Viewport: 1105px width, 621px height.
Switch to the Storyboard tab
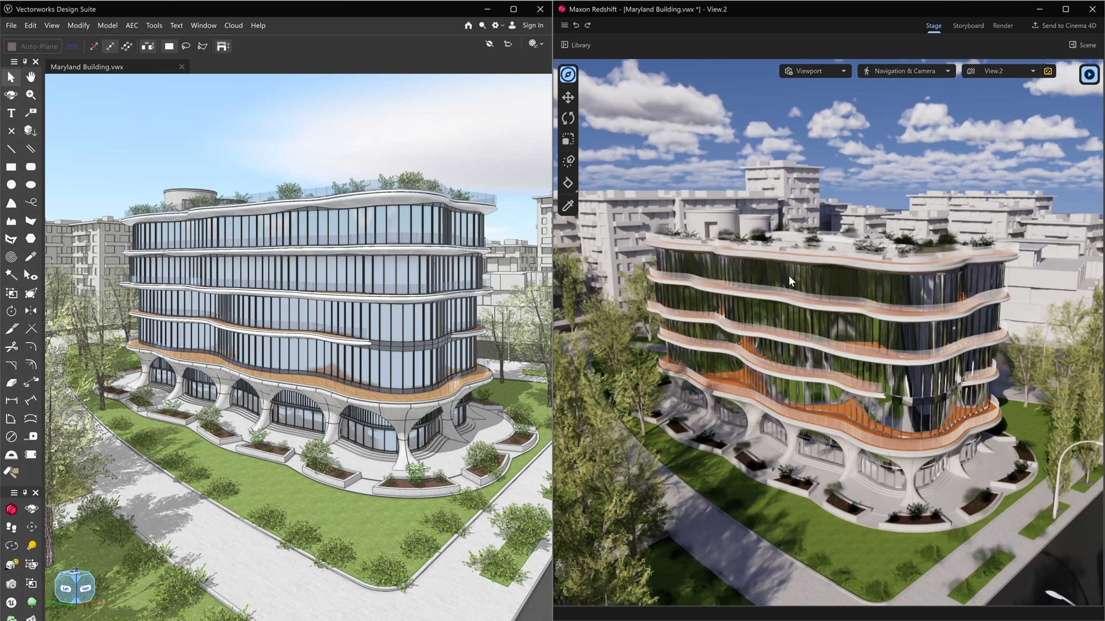pos(968,25)
